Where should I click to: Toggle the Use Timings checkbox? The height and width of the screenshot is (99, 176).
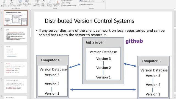(62, 3)
